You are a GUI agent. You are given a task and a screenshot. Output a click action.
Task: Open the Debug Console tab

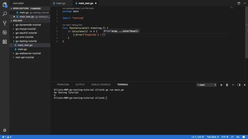point(101,85)
